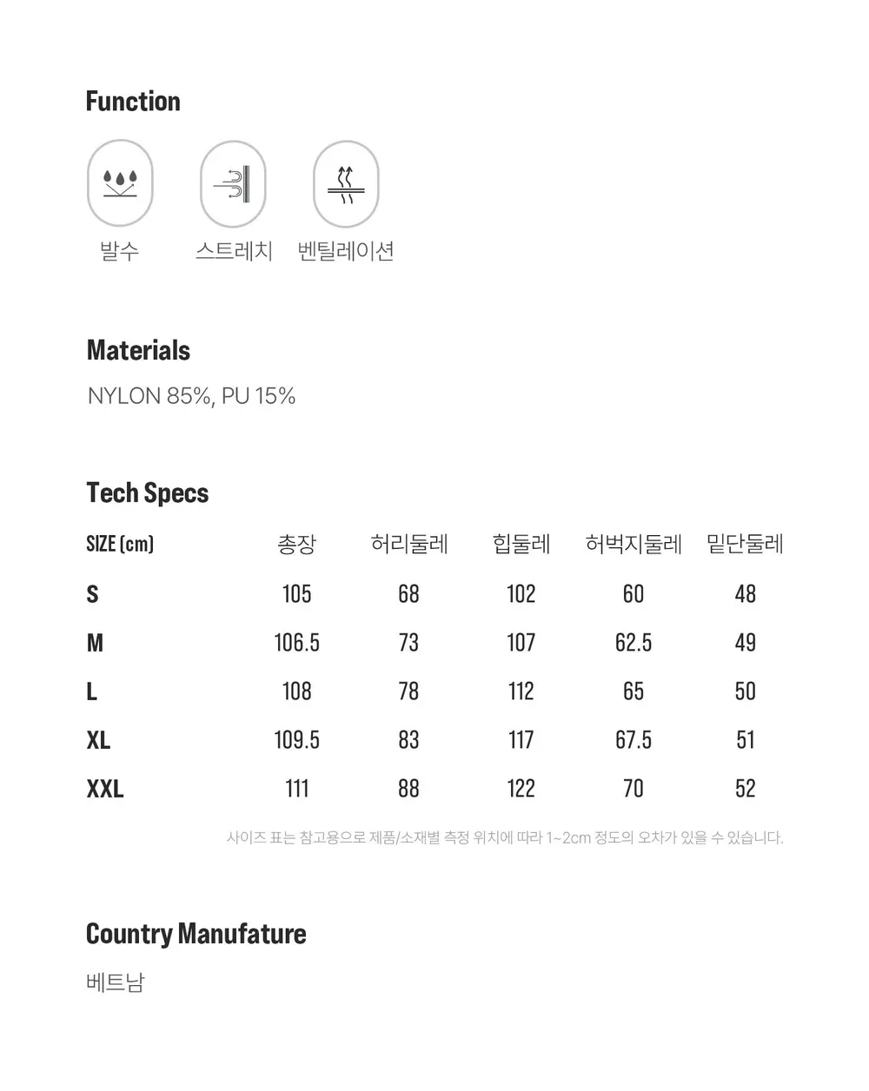
Task: Click the 허벅지둘레 column header
Action: [634, 545]
